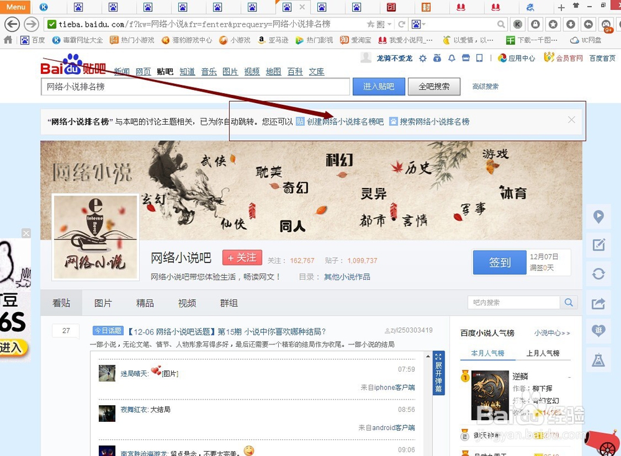Reload the page with refresh icon
The height and width of the screenshot is (456, 621).
tap(402, 24)
